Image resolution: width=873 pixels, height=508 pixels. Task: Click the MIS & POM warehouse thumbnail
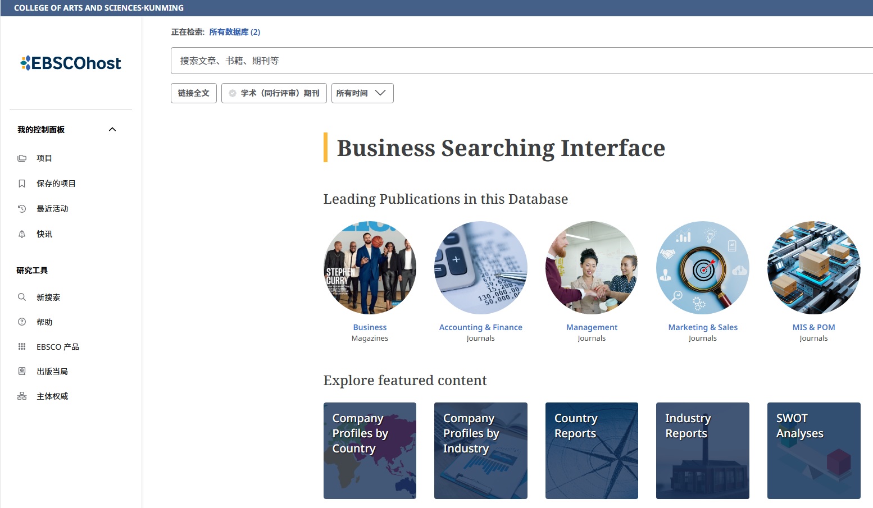813,268
